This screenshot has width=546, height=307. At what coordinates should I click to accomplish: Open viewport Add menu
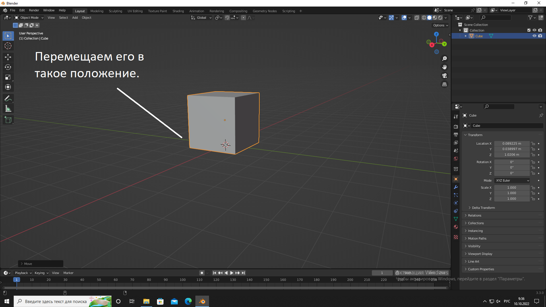coord(75,18)
